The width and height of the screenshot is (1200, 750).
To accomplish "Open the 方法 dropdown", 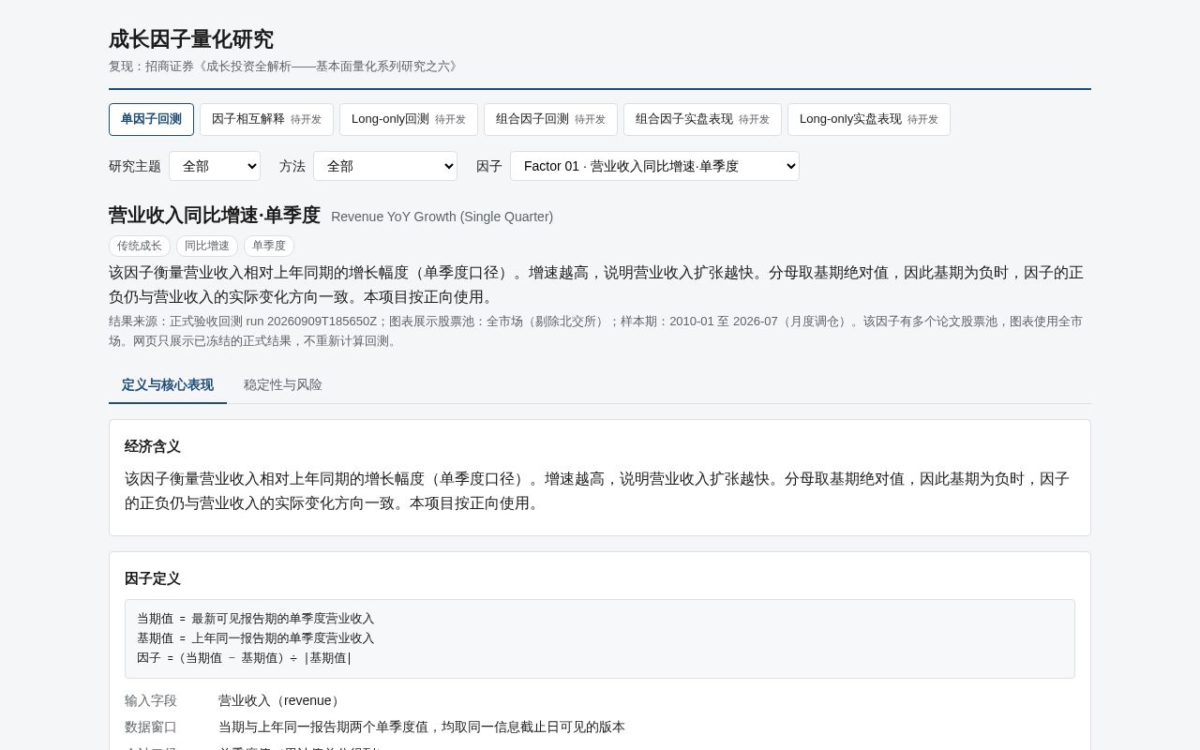I will point(385,166).
